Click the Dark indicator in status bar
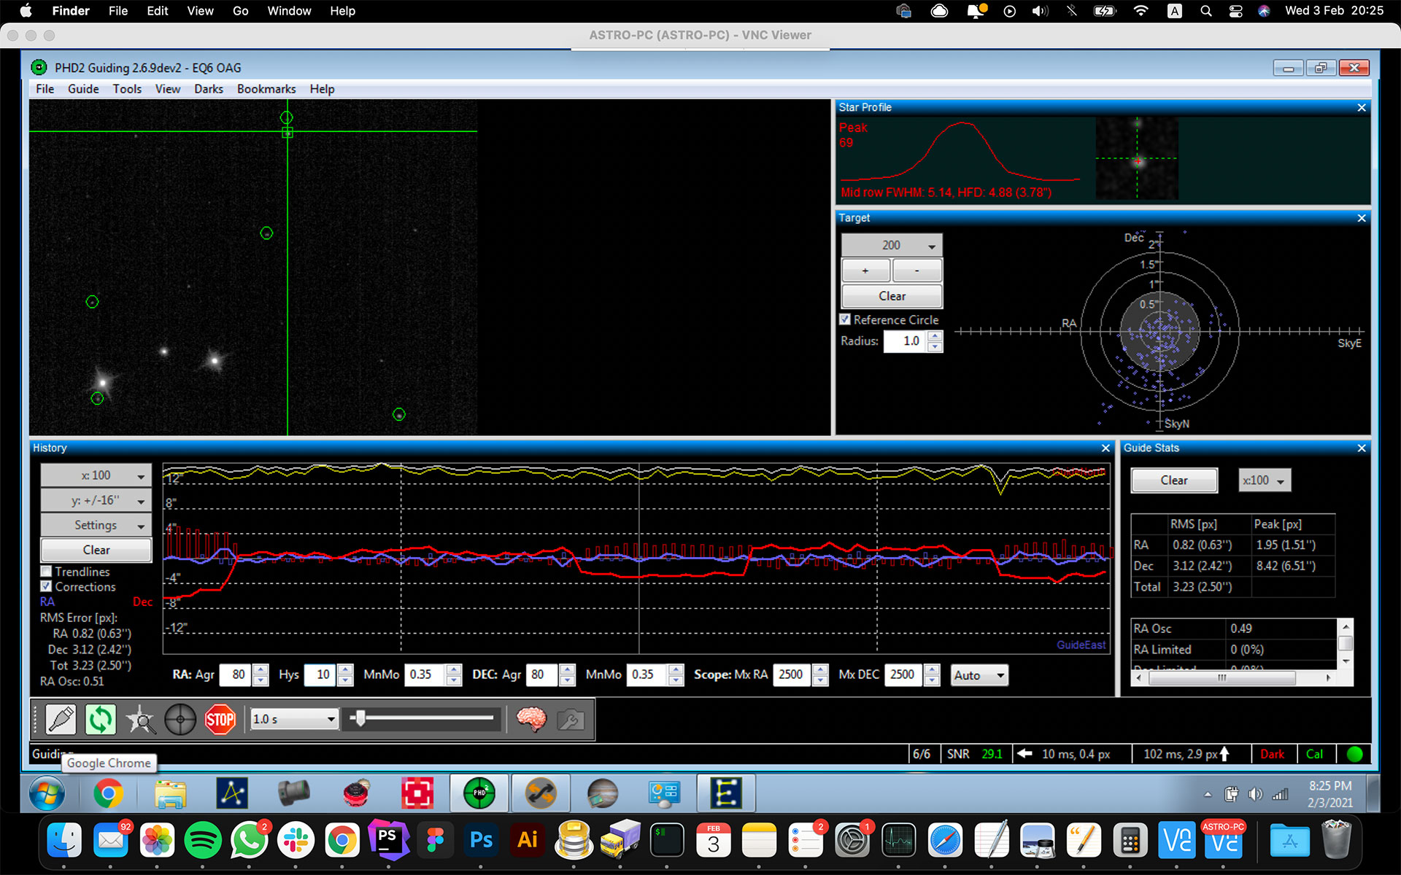The height and width of the screenshot is (875, 1401). [x=1272, y=754]
